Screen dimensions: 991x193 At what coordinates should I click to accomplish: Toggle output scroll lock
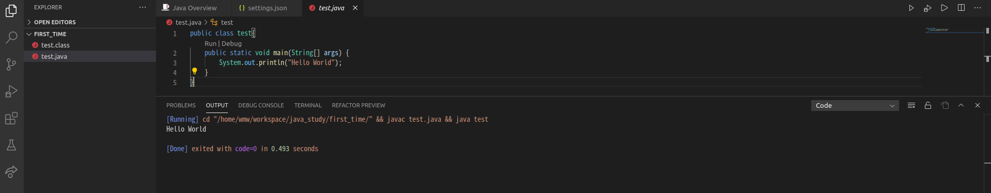pyautogui.click(x=928, y=105)
